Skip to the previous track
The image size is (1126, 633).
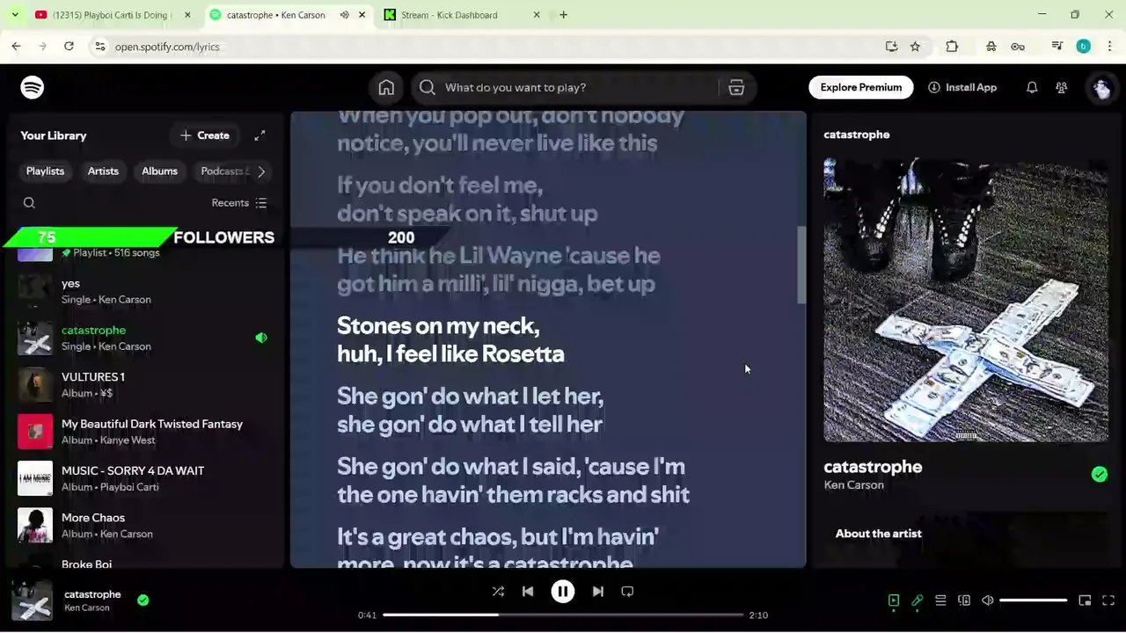(x=528, y=592)
